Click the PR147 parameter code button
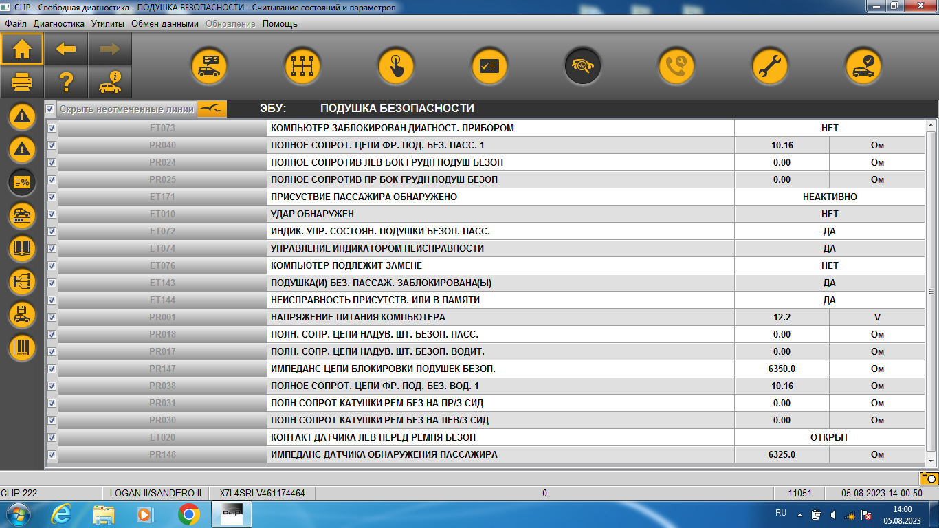 [x=162, y=368]
